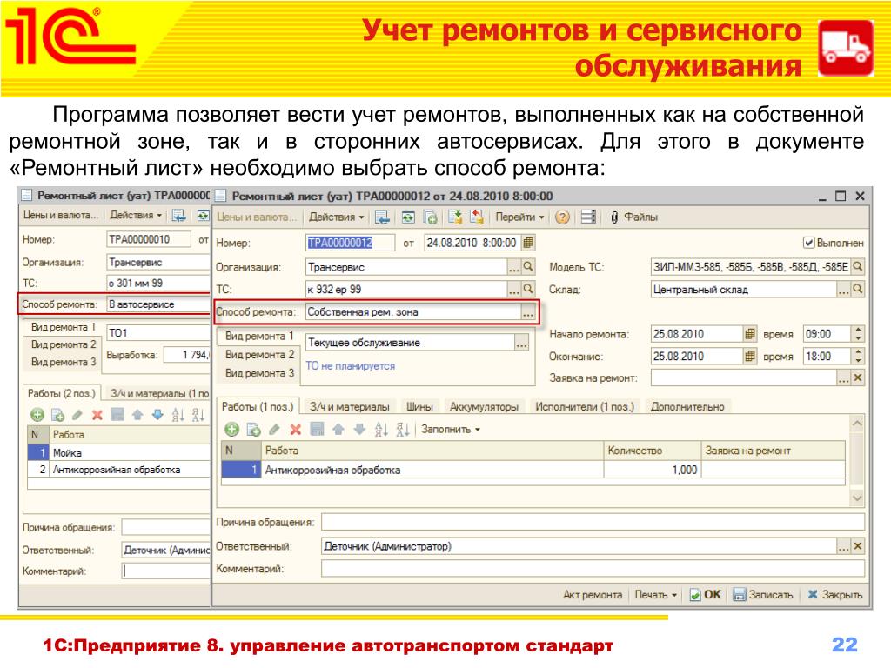891x668 pixels.
Task: Click Количество column header
Action: pyautogui.click(x=652, y=451)
